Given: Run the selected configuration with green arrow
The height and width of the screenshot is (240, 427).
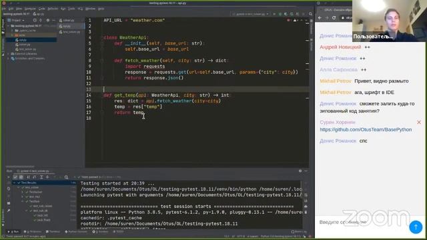Looking at the screenshot, I should (274, 14).
